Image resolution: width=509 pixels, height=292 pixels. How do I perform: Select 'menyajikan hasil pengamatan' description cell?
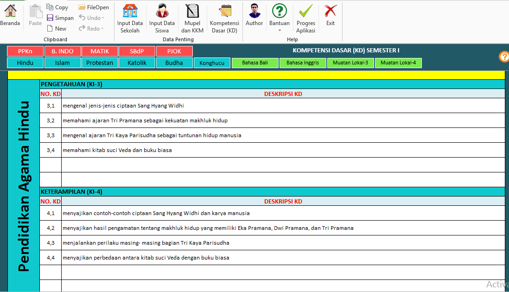pyautogui.click(x=283, y=228)
